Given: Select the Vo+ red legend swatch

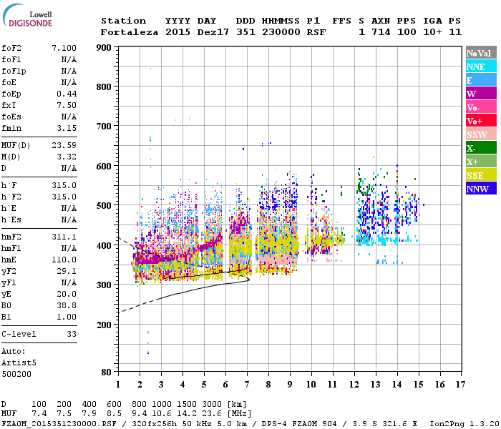Looking at the screenshot, I should [481, 121].
